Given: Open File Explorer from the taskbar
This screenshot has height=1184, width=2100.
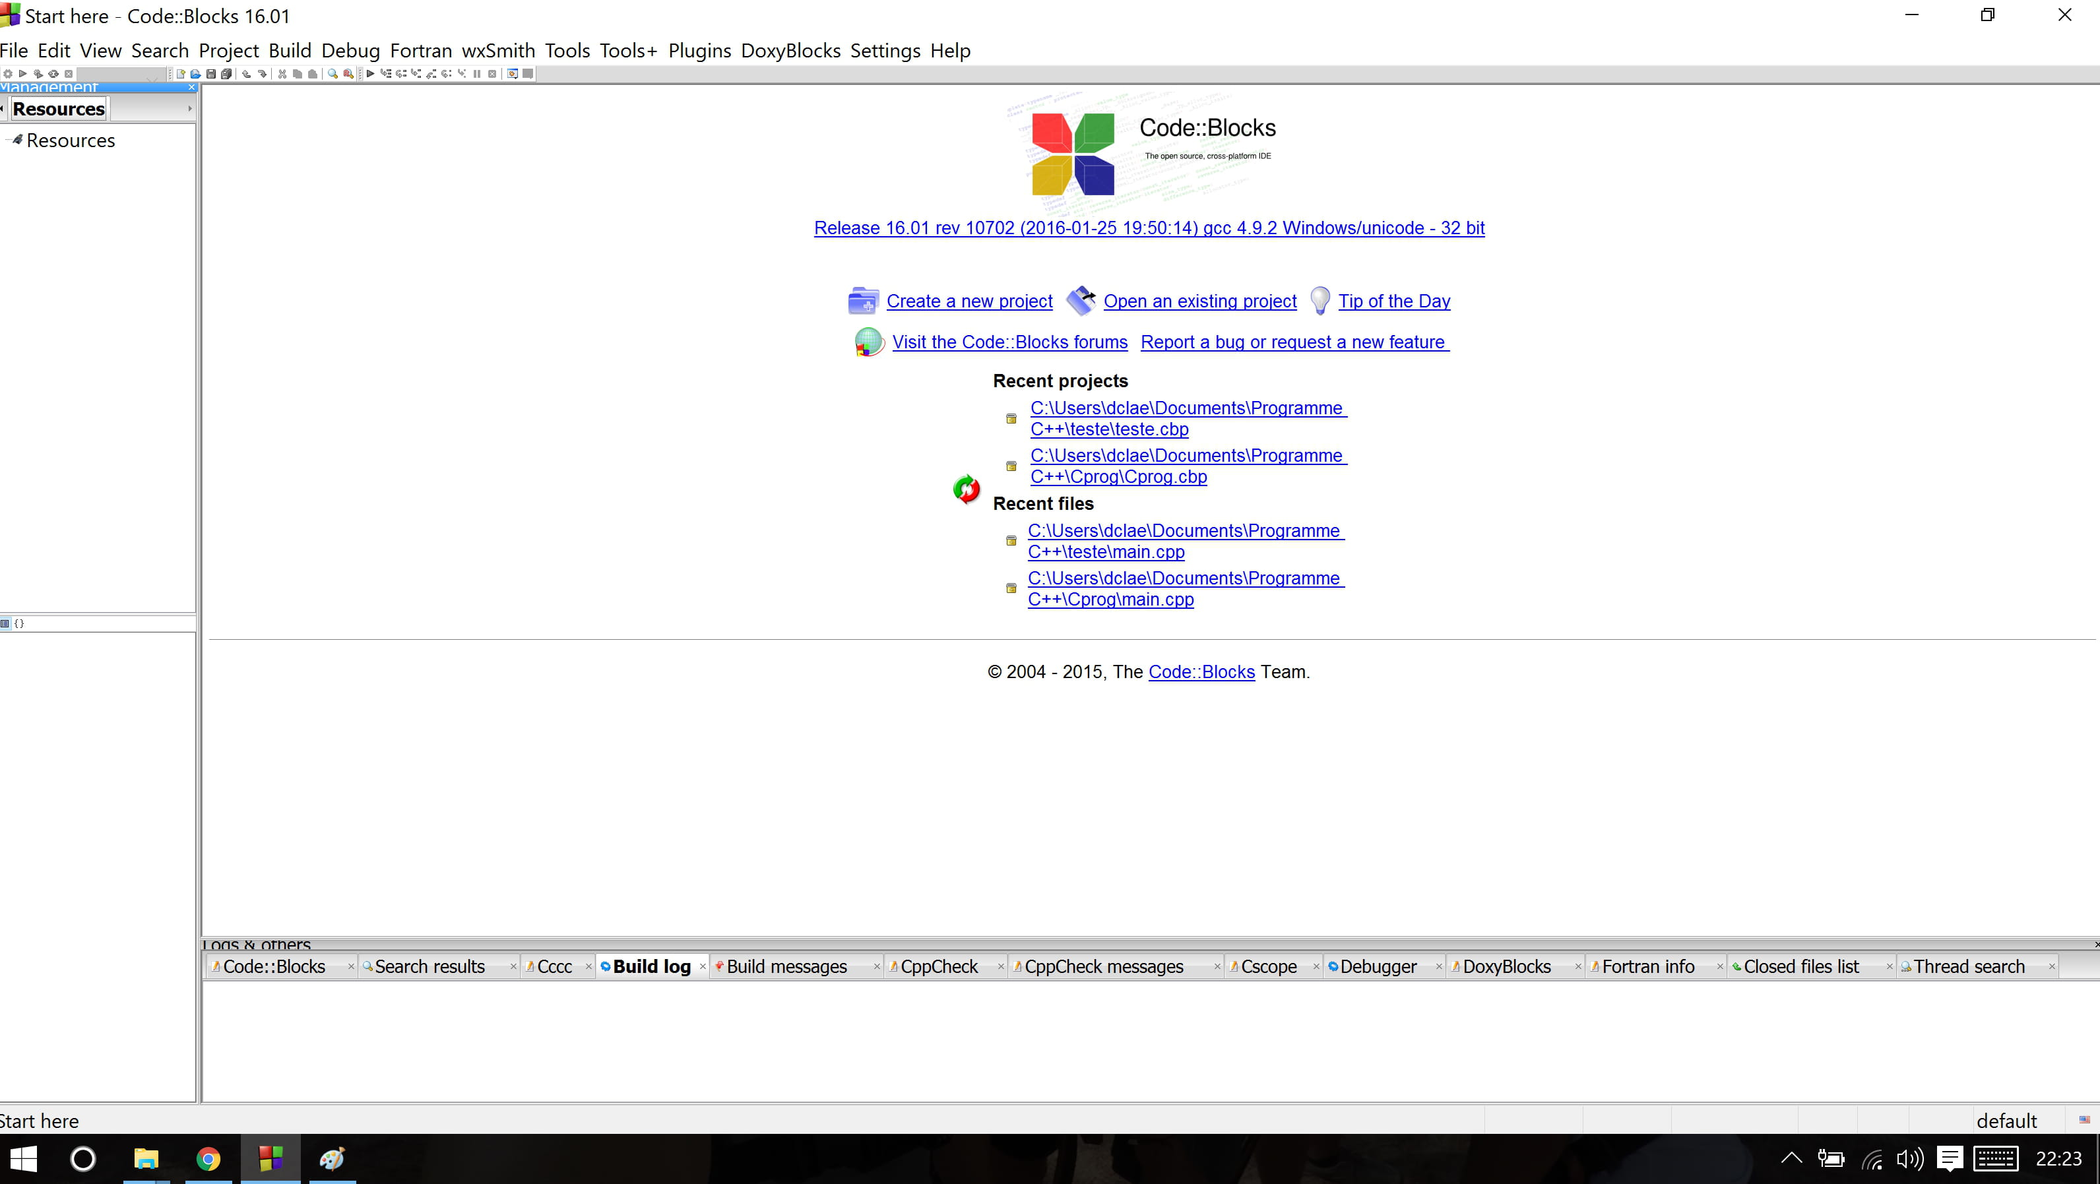Looking at the screenshot, I should pos(146,1159).
